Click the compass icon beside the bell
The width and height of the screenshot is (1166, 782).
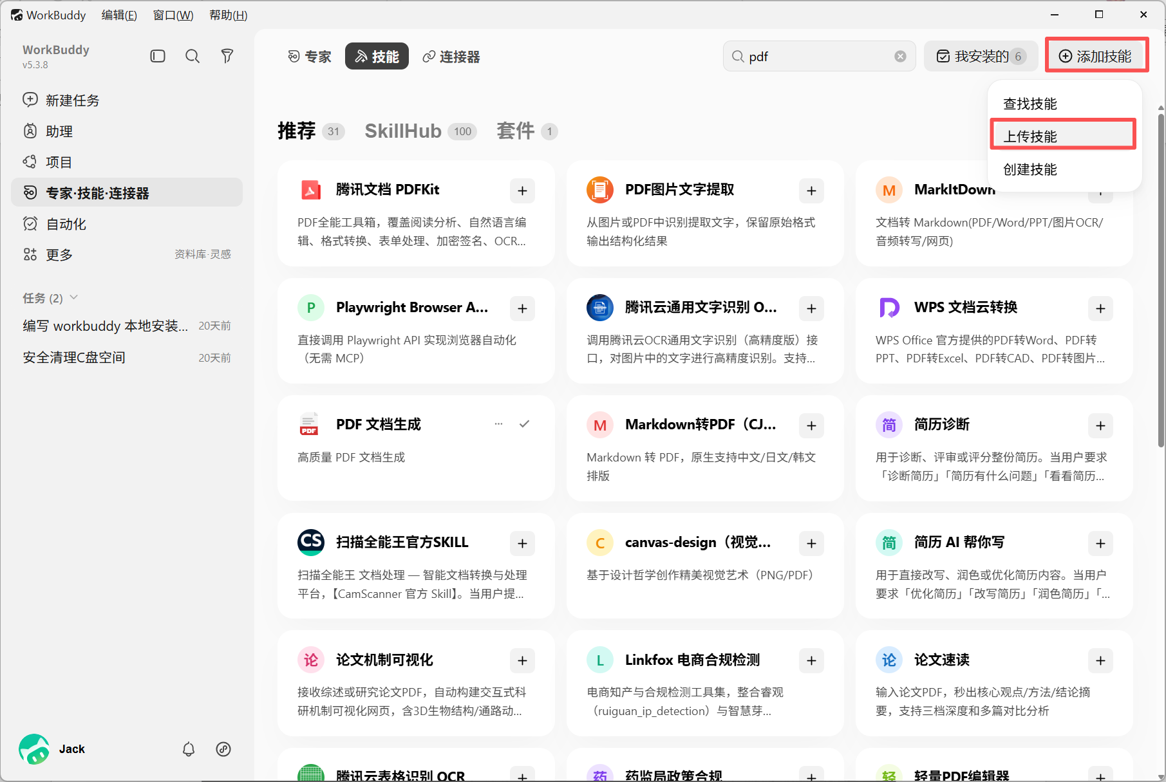coord(223,749)
